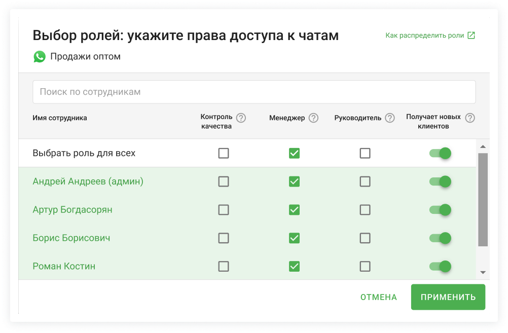Click help icon next to Менеджер
The height and width of the screenshot is (333, 508).
click(313, 118)
